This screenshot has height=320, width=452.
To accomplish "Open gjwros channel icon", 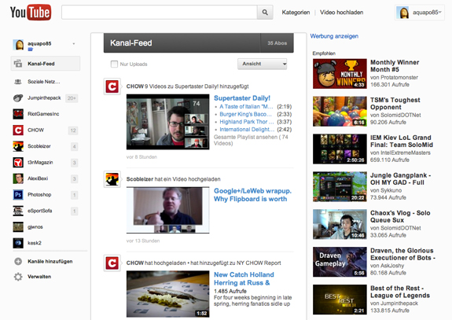I will 18,227.
